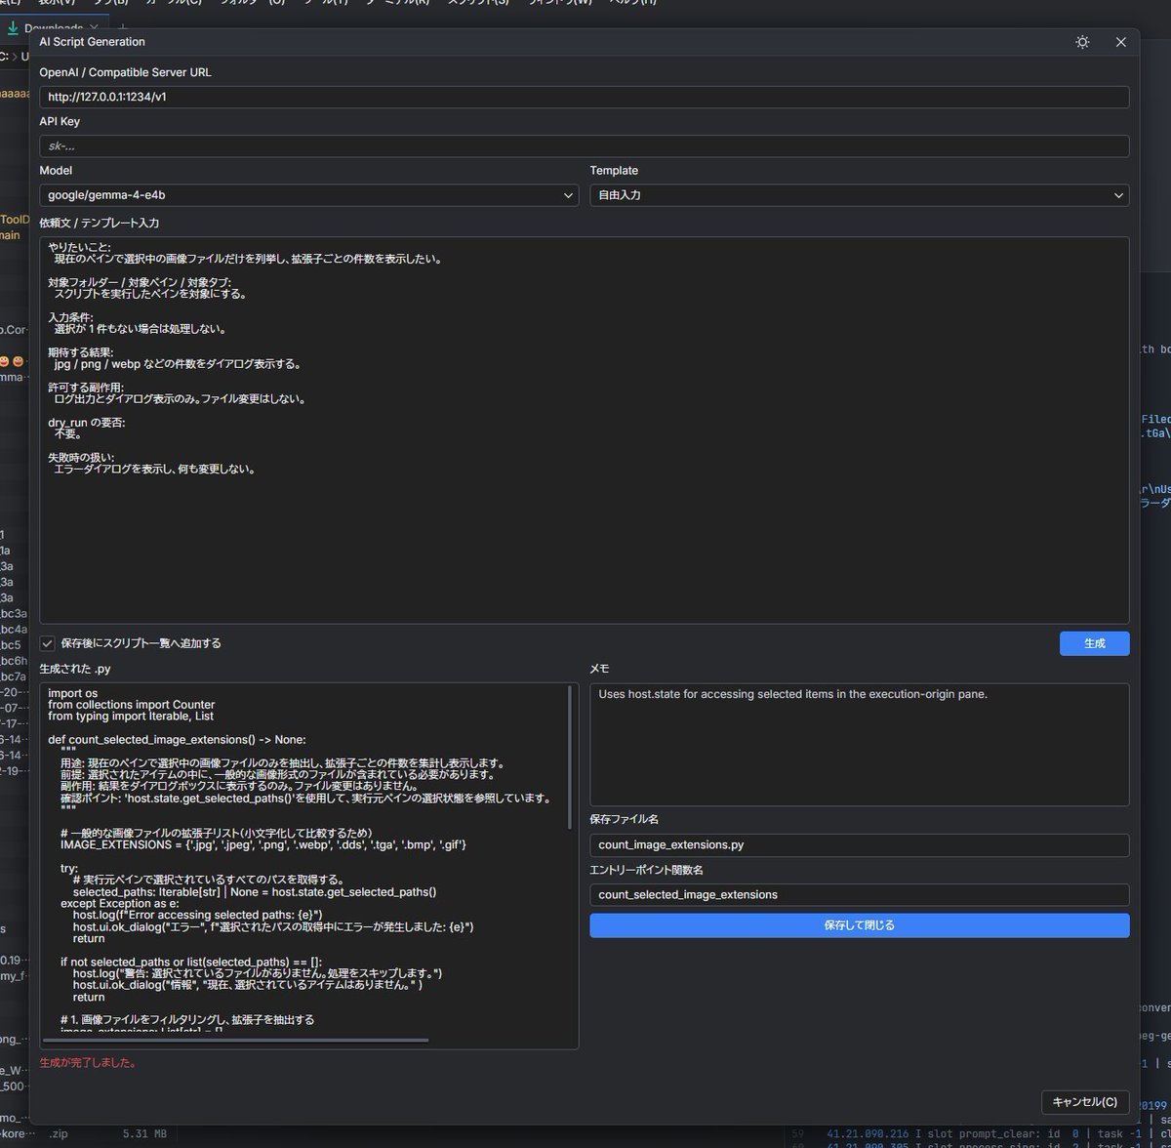Click the "def count_selected_image_extensions() -> None:" line
Viewport: 1171px width, 1148px height.
[177, 740]
